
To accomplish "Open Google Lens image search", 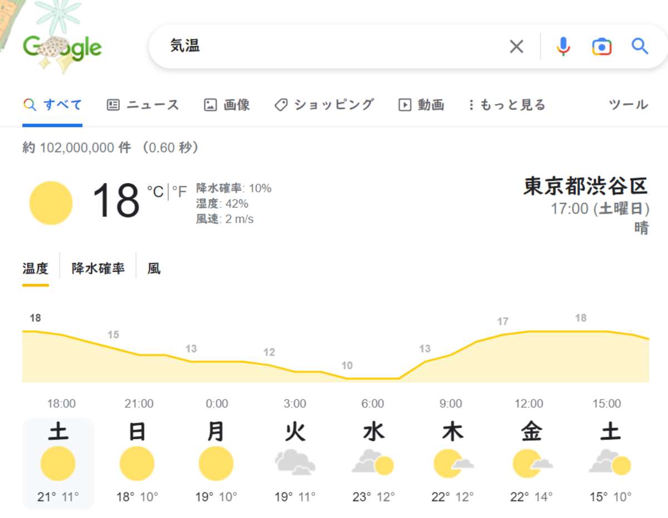I will pos(601,47).
